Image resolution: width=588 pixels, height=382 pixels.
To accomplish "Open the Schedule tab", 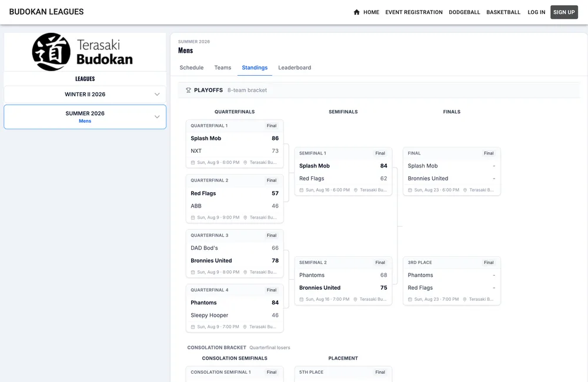I will tap(191, 68).
